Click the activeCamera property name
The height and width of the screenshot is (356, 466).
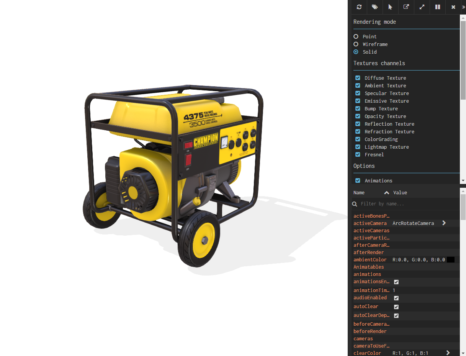click(371, 223)
